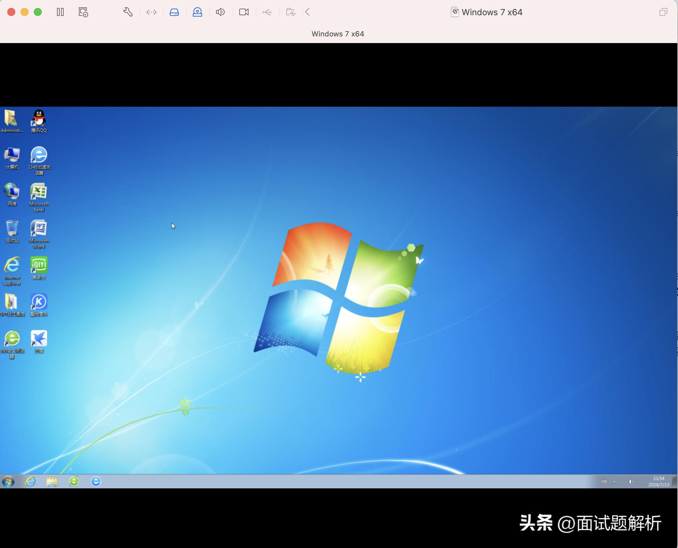
Task: Open the taskbar volume control
Action: pos(631,482)
